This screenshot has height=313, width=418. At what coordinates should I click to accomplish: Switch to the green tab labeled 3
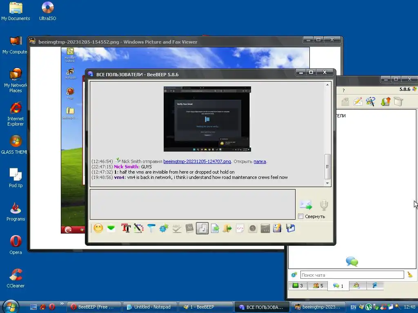click(x=298, y=286)
